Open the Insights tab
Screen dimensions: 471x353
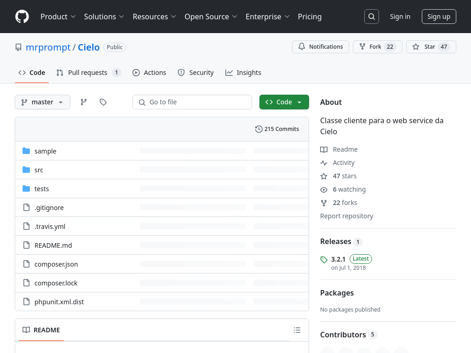(x=243, y=73)
